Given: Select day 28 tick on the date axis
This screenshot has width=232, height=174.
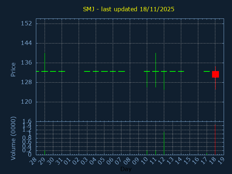Looking at the screenshot, I should click(34, 161).
